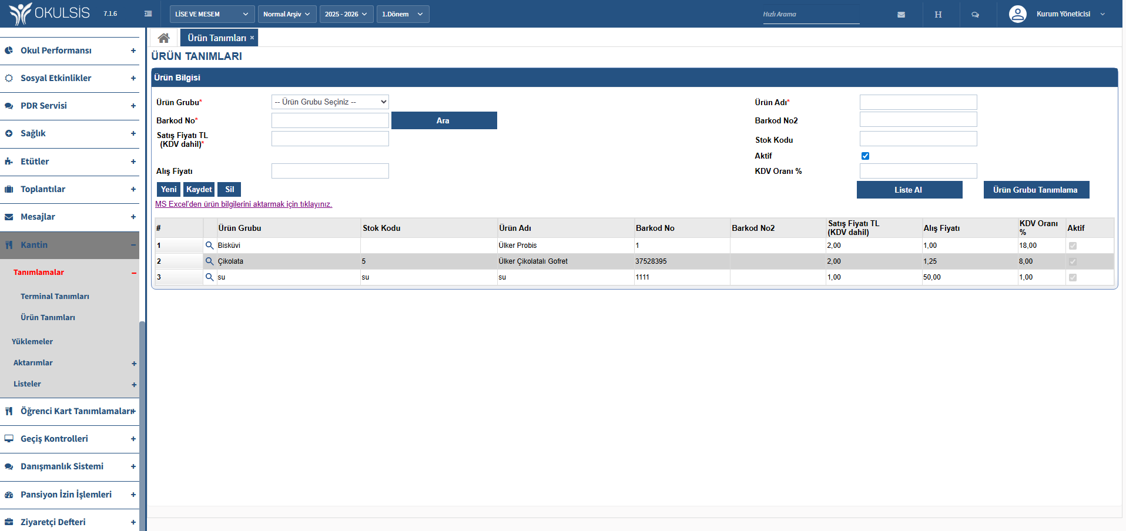
Task: Open the LİSE VE MESEM school dropdown
Action: coord(212,14)
